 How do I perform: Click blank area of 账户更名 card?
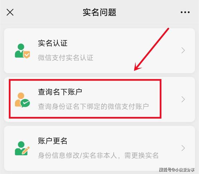coord(114,137)
